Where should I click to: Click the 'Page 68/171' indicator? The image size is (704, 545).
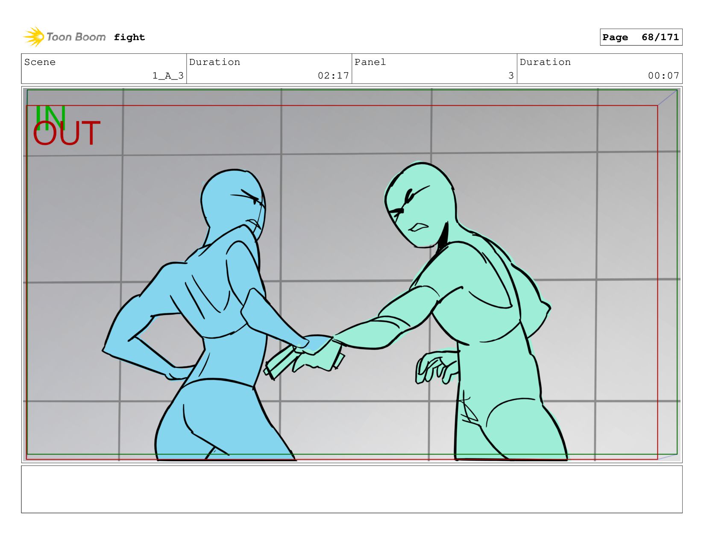click(x=641, y=37)
